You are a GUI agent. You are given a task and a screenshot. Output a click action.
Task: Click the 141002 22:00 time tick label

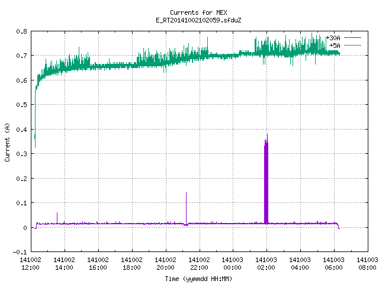click(199, 264)
